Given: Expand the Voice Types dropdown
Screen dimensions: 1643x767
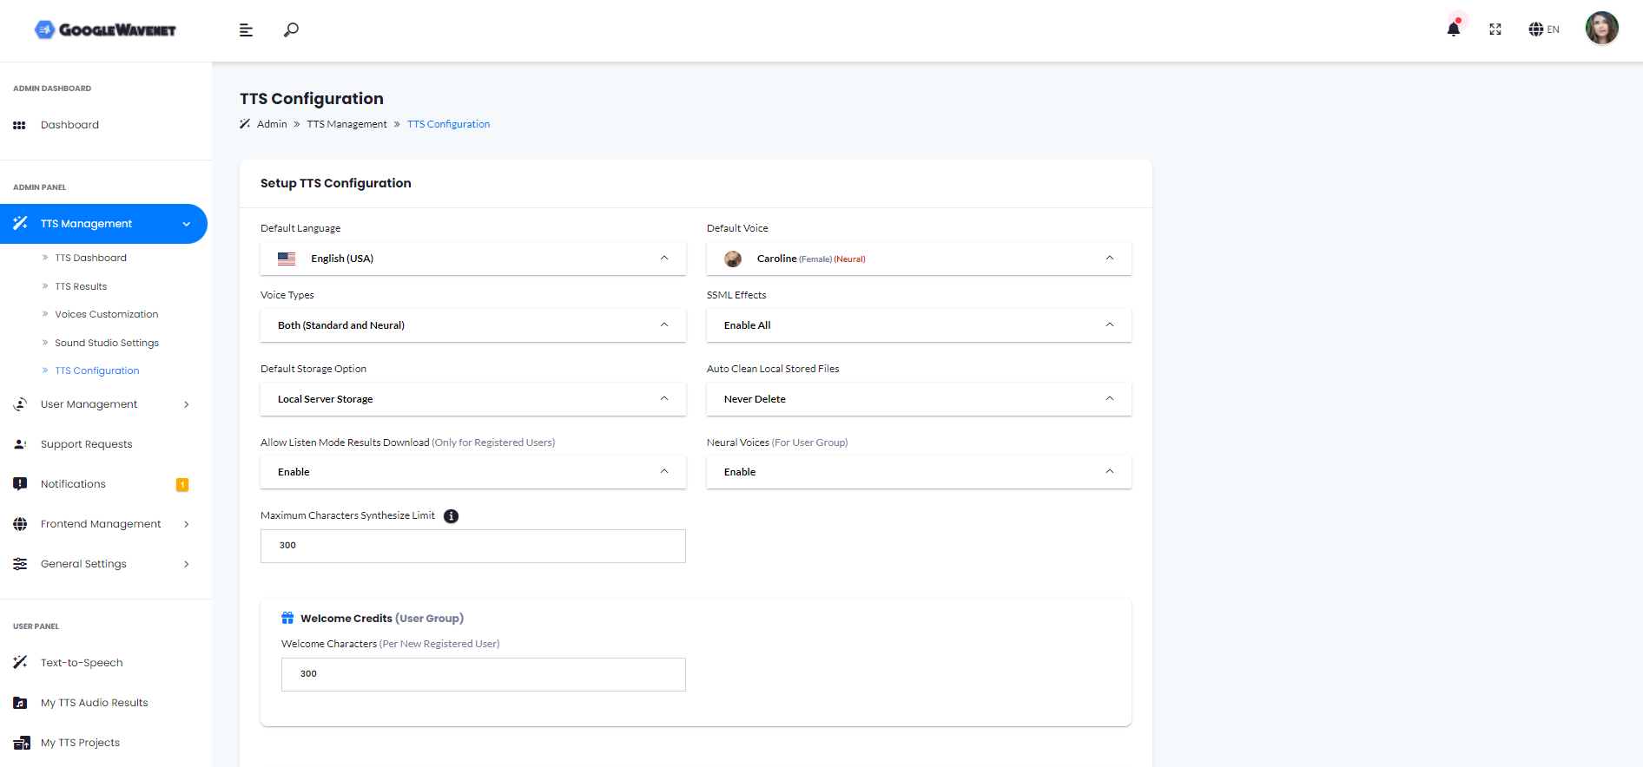Looking at the screenshot, I should pos(472,325).
